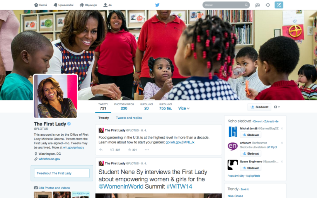
Task: Open the whitehouse.gov profile link
Action: 49,159
